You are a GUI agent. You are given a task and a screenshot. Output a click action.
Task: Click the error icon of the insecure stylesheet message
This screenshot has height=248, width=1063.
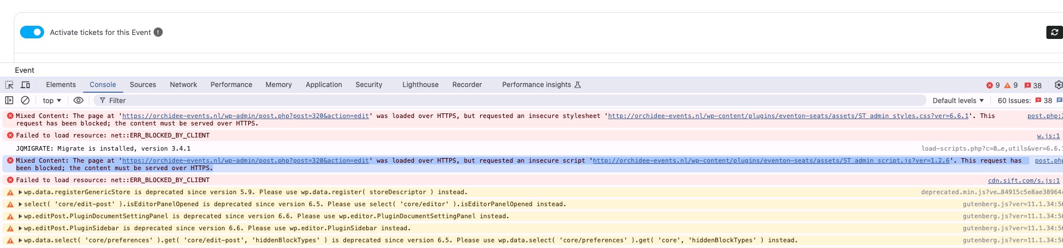pyautogui.click(x=10, y=116)
